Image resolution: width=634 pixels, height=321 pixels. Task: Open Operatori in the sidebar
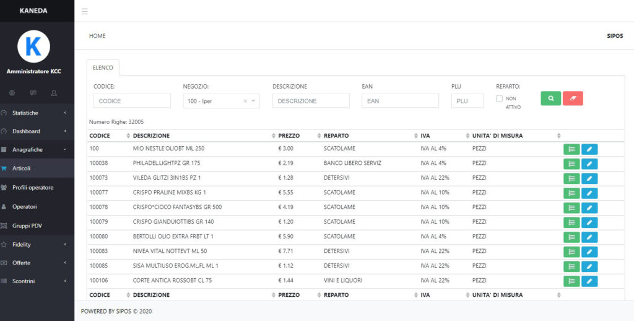25,206
